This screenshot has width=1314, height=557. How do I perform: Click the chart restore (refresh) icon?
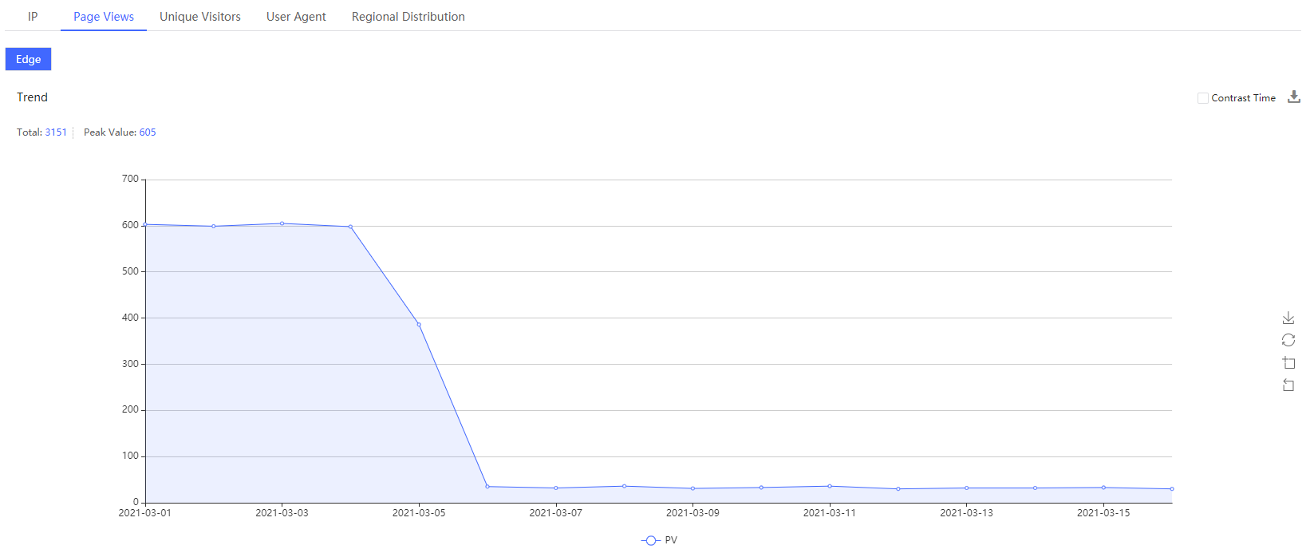coord(1288,340)
